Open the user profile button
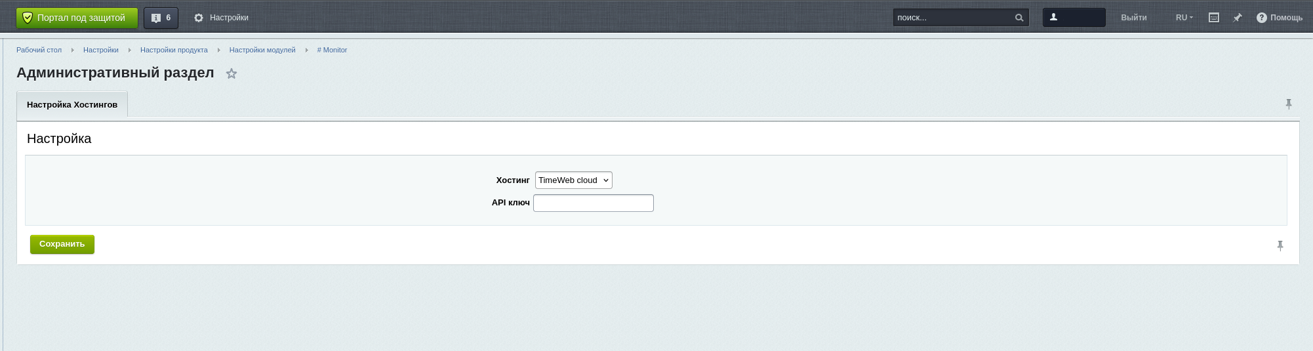The width and height of the screenshot is (1313, 351). [1074, 18]
